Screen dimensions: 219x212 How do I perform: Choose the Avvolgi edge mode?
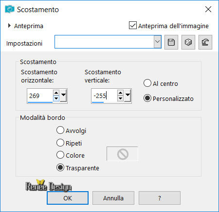click(x=60, y=130)
